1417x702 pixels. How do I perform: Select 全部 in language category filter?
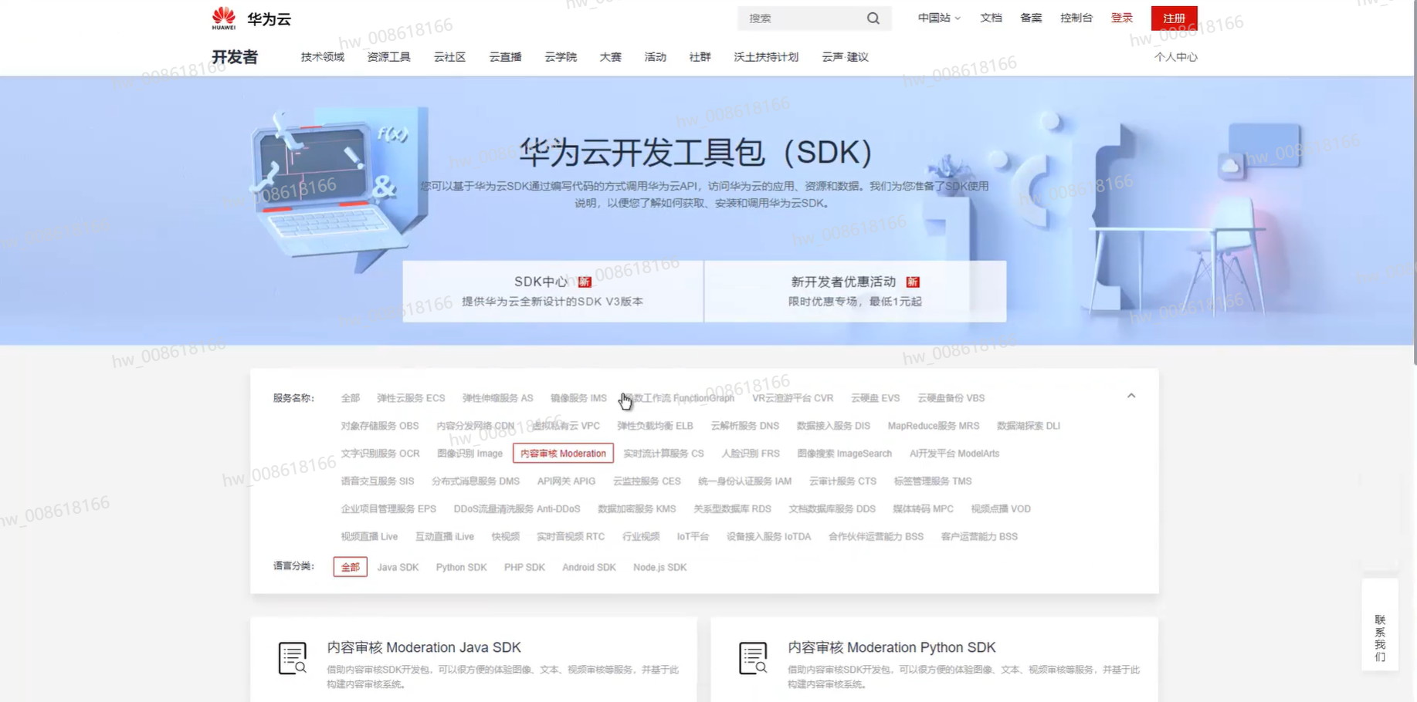click(x=350, y=567)
